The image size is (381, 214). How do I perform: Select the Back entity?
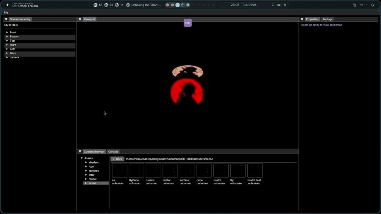(x=13, y=53)
